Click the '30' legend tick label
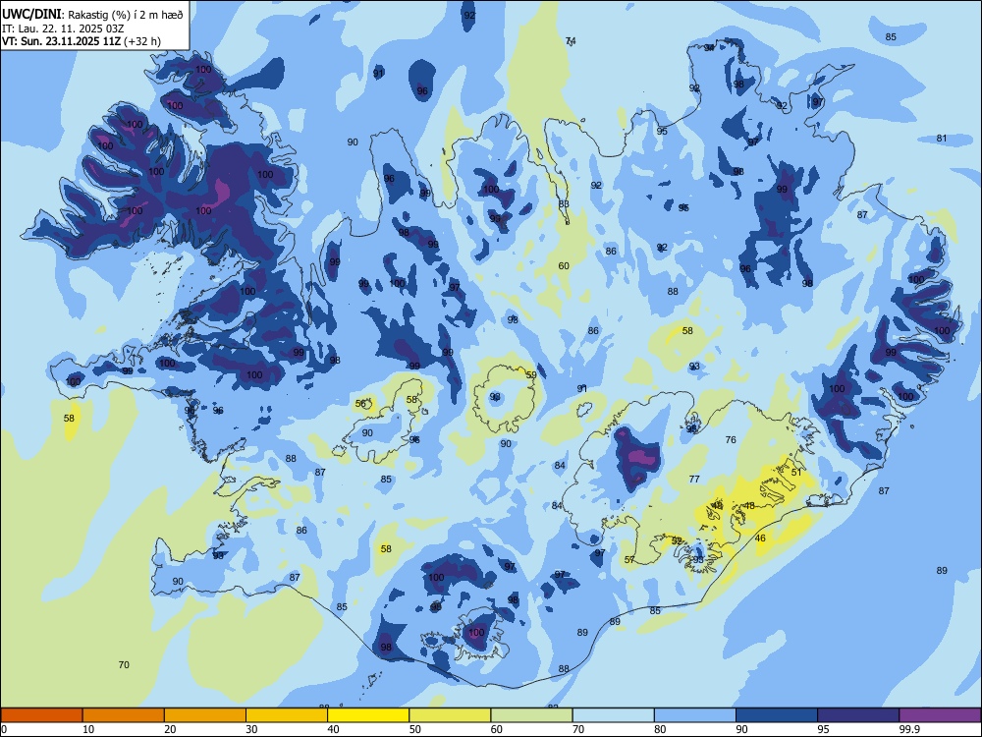Screen dimensions: 982x737 (x=251, y=729)
